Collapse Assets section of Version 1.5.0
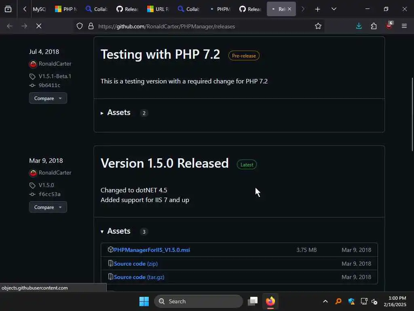The width and height of the screenshot is (414, 311). [x=116, y=231]
